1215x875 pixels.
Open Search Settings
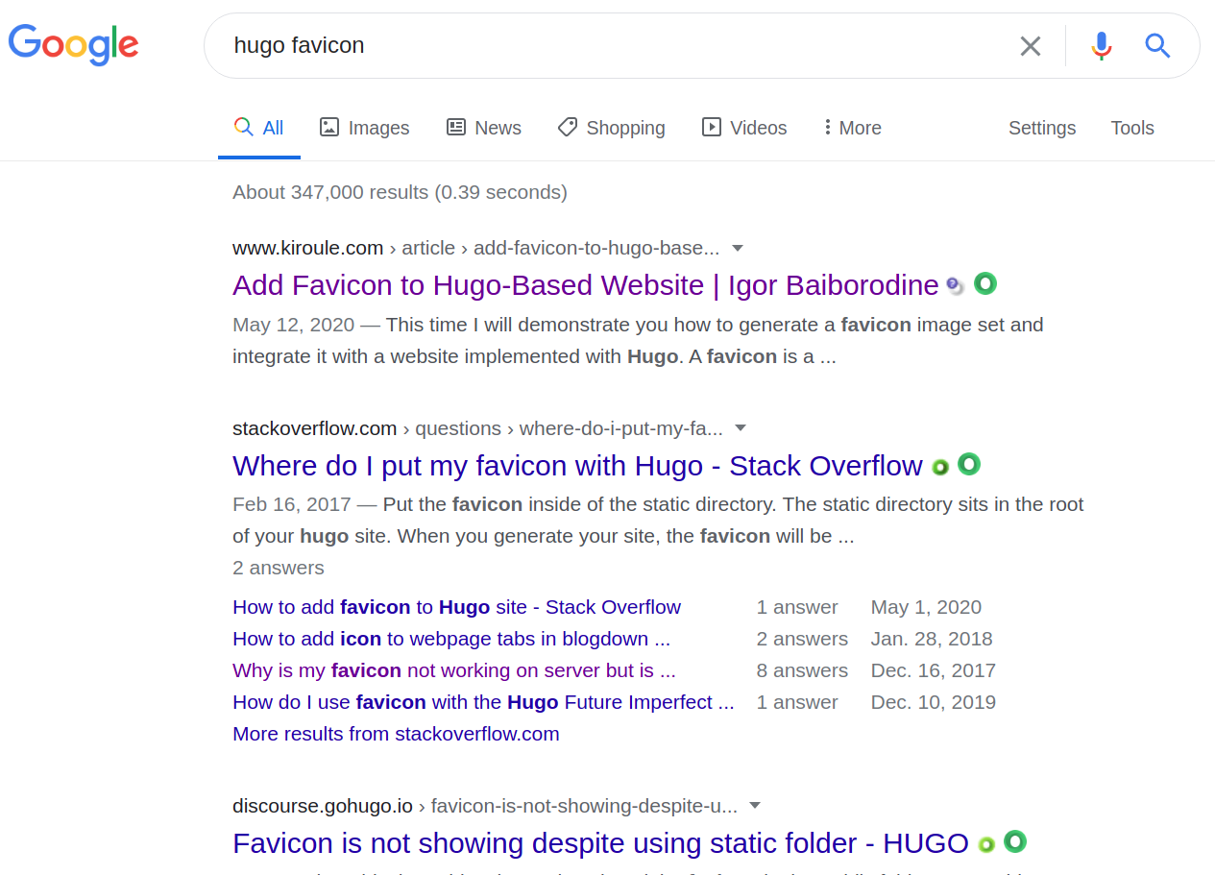1042,128
